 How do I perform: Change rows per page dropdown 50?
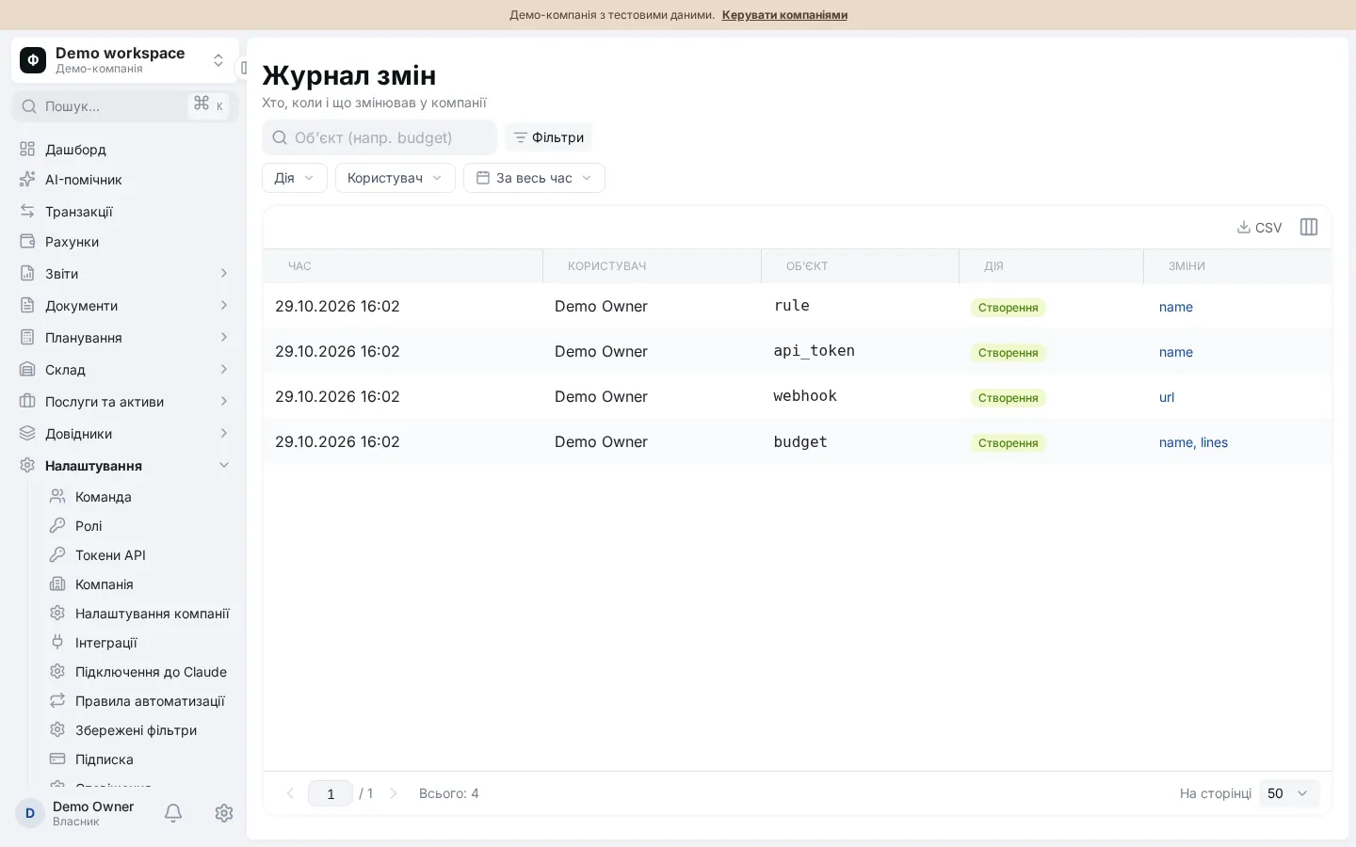pos(1289,793)
